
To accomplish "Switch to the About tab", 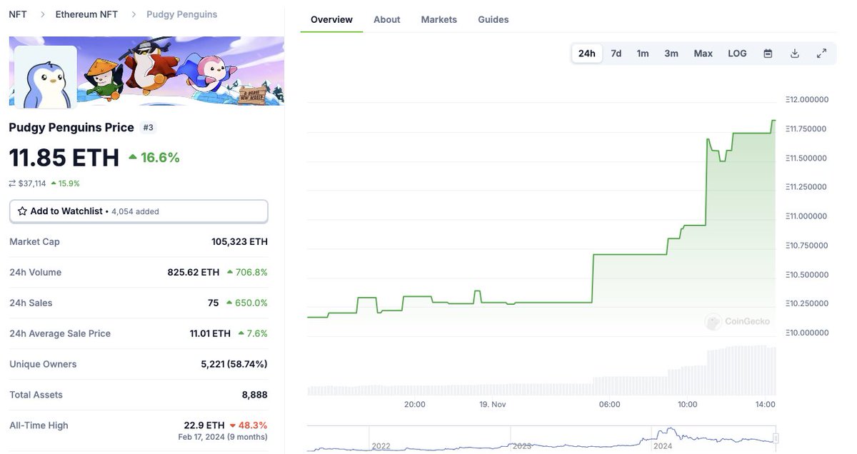I will tap(386, 19).
